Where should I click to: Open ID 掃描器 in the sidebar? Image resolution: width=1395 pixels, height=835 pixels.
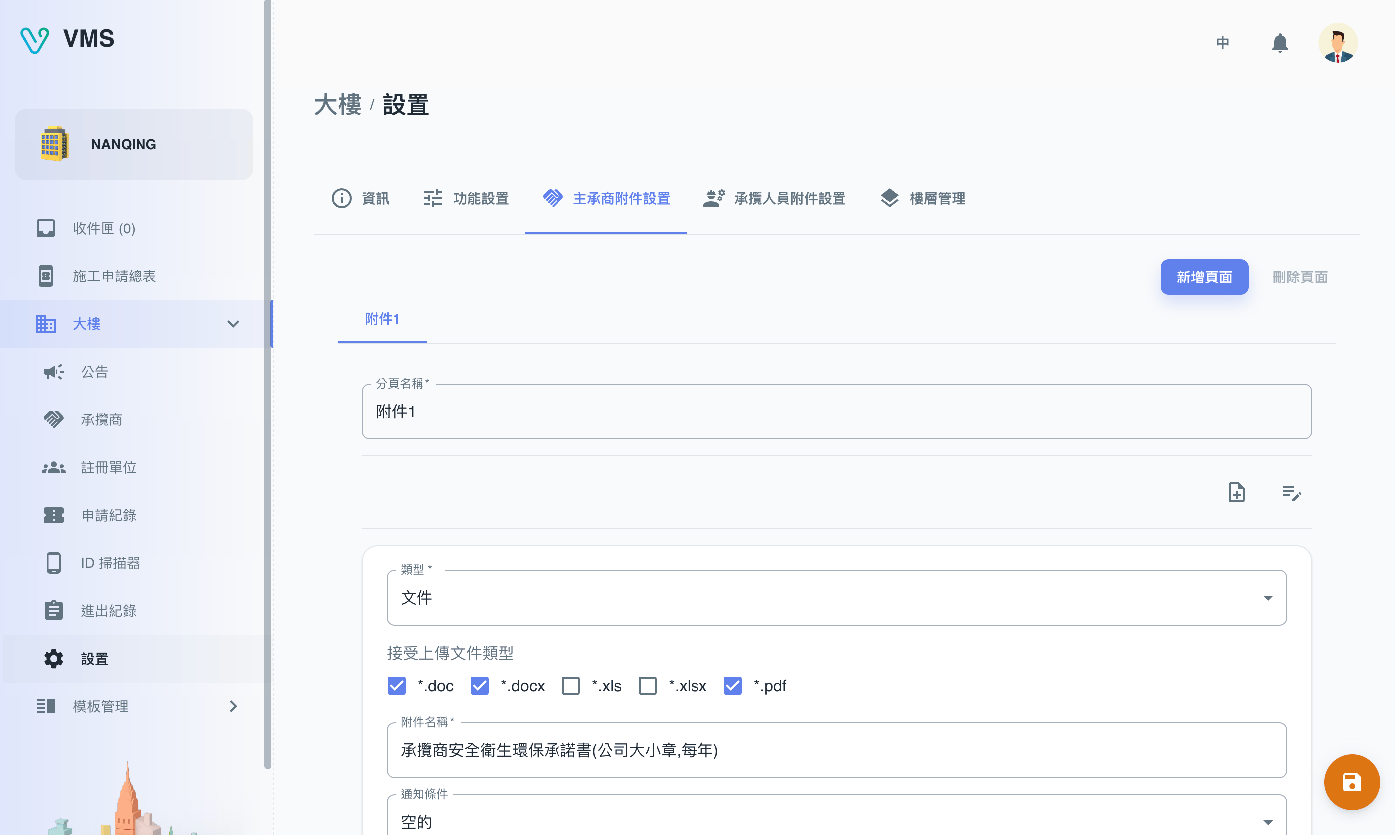(x=110, y=563)
